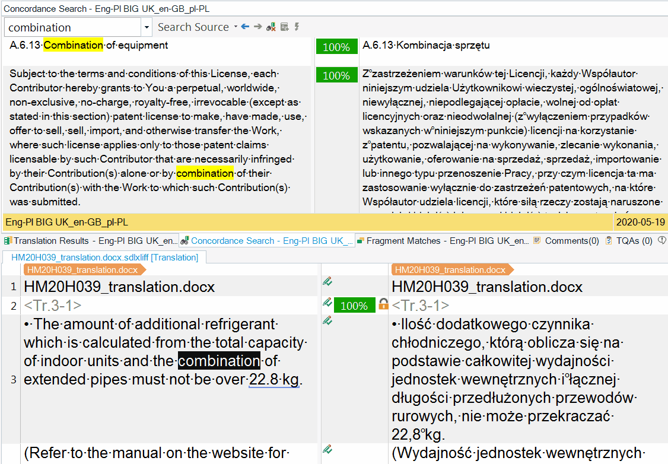Screen dimensions: 668x464
Task: Expand the Search Source options arrow
Action: click(236, 27)
